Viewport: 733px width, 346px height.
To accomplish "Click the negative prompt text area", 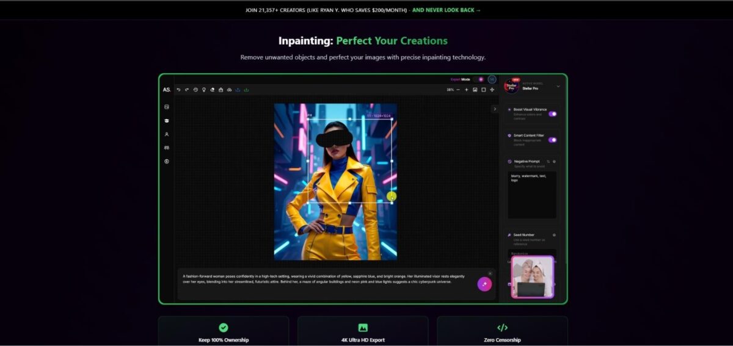I will [x=532, y=195].
